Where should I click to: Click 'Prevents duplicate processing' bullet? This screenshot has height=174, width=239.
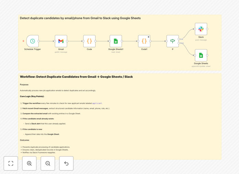[46, 147]
